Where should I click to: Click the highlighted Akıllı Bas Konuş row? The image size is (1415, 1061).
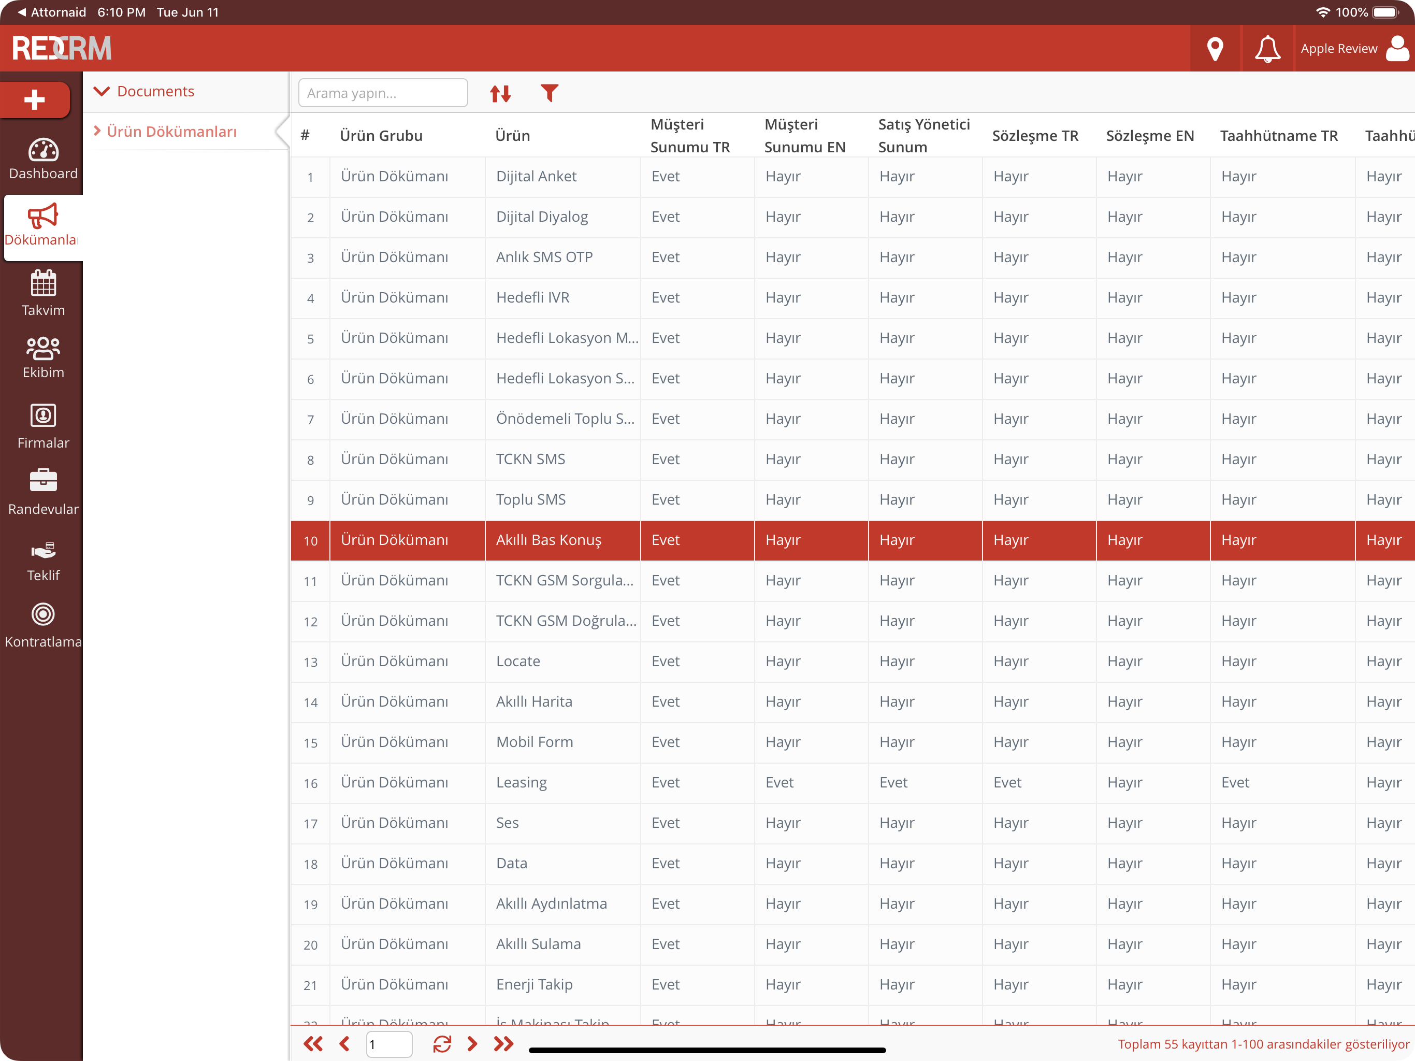tap(853, 540)
